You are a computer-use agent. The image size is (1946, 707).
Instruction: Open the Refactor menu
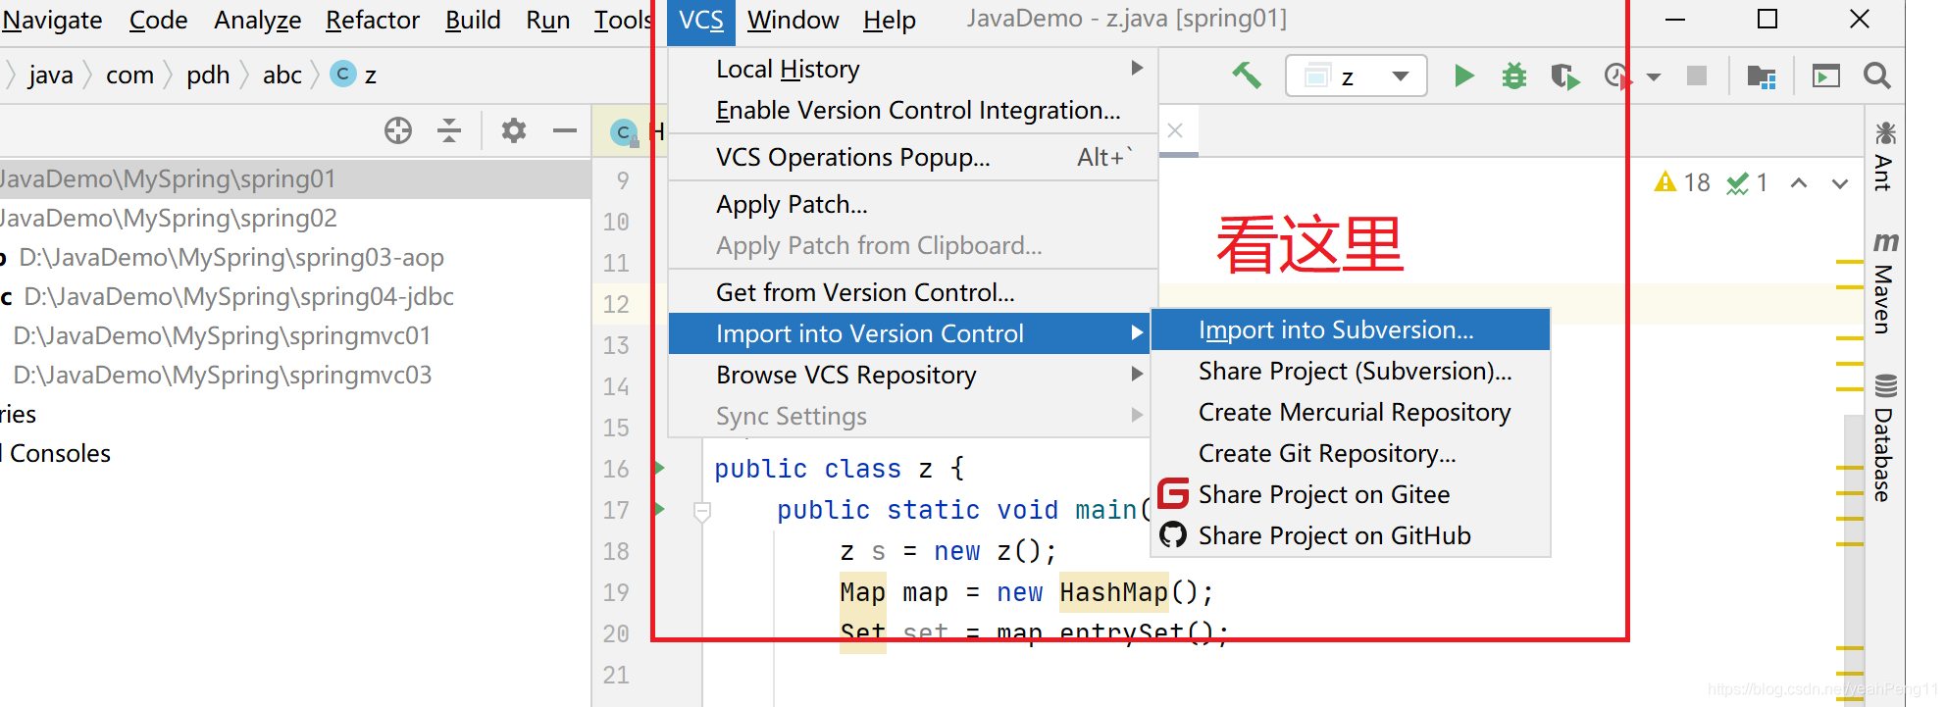point(373,20)
